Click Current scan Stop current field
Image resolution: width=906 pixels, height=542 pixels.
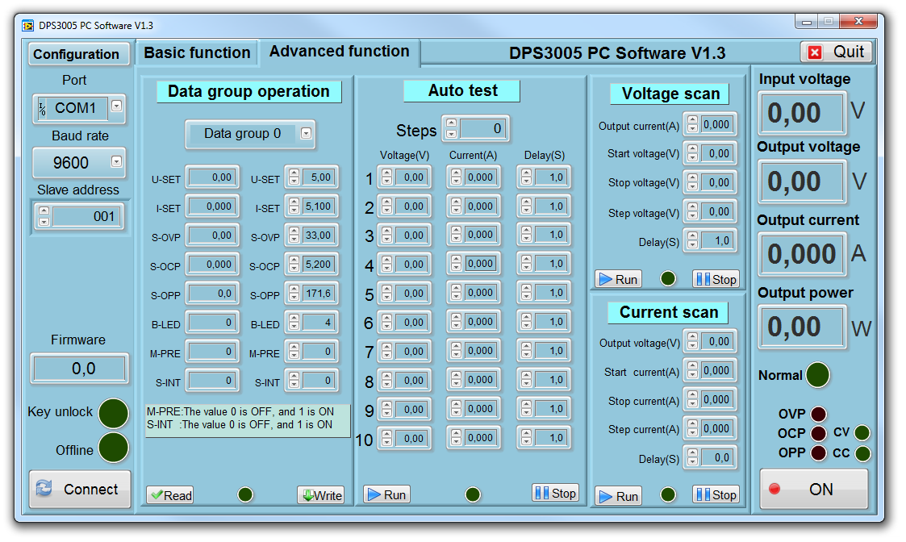[x=718, y=399]
